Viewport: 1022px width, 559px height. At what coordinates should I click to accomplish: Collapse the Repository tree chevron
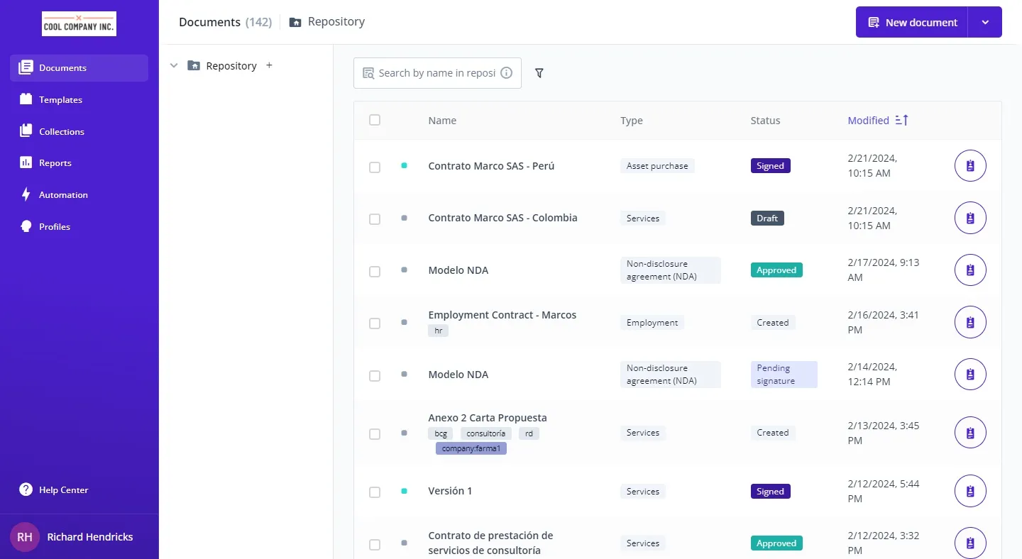[174, 66]
